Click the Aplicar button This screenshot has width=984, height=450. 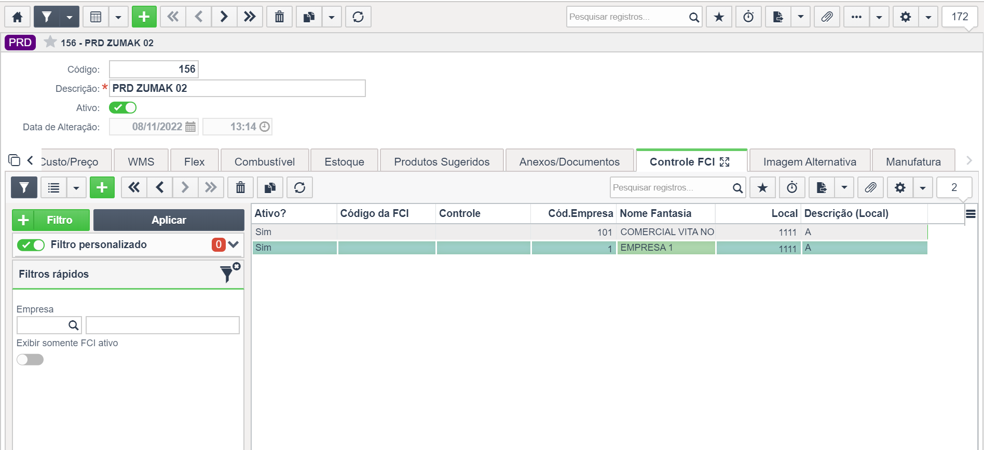pyautogui.click(x=169, y=220)
